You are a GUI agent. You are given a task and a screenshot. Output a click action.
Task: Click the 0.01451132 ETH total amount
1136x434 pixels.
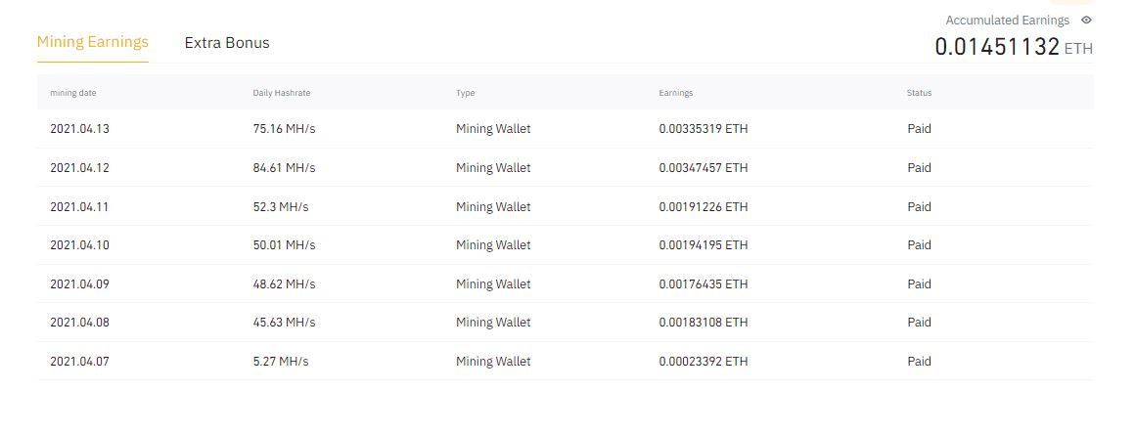[1014, 47]
